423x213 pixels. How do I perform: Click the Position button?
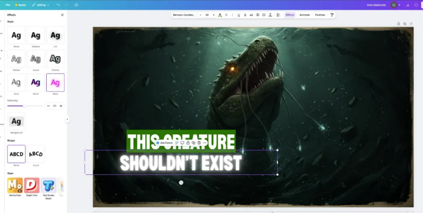320,15
